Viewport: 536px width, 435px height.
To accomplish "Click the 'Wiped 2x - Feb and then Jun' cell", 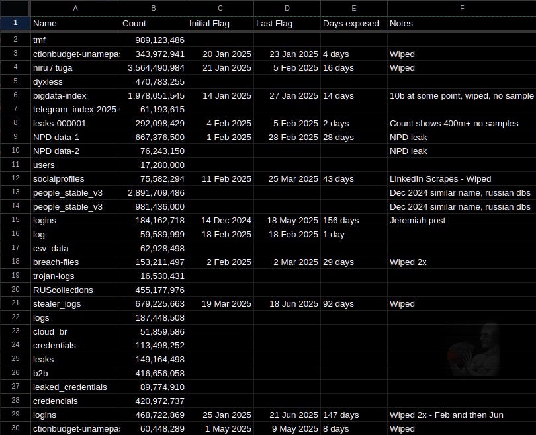I will point(461,415).
